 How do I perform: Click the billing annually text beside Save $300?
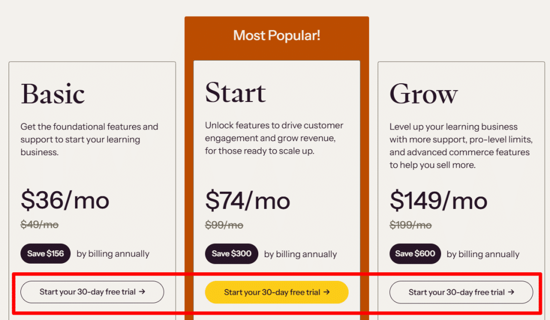(x=300, y=254)
